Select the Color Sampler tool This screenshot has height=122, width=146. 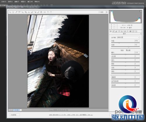(x=19, y=12)
